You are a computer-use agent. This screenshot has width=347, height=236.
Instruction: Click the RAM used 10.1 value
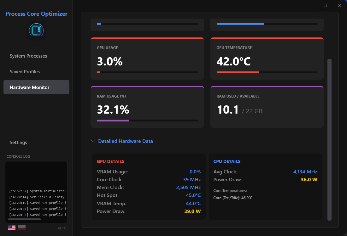(228, 110)
